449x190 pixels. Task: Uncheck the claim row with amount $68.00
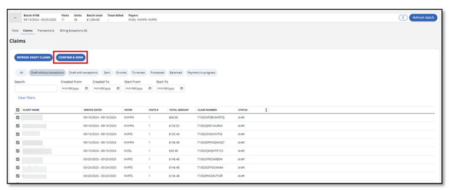[18, 117]
